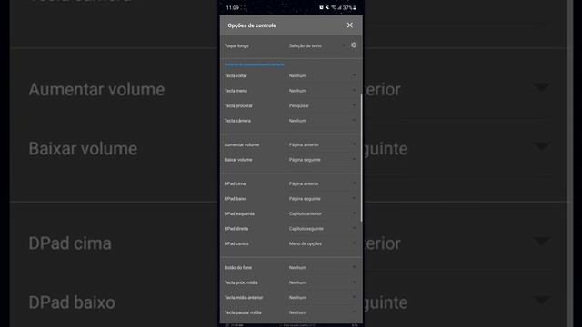Open the Botão do fone action dropdown

pos(322,267)
